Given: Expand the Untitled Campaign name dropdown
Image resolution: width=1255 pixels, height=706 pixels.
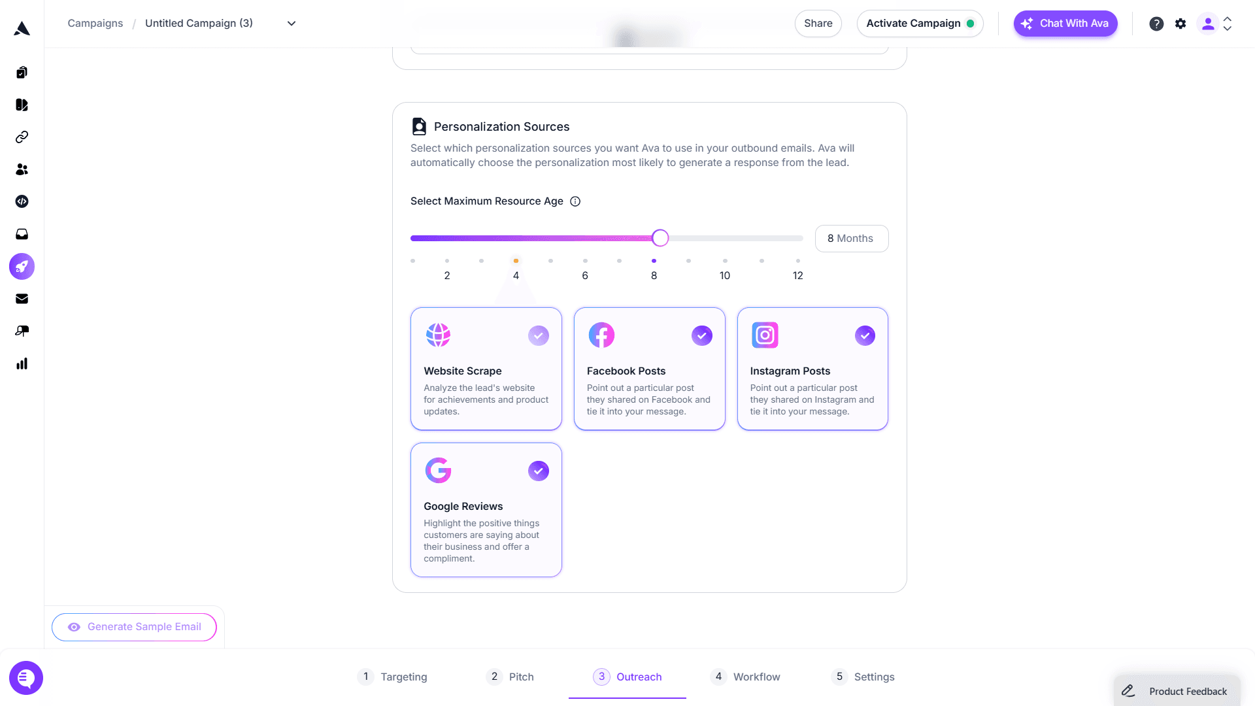Looking at the screenshot, I should pos(292,24).
